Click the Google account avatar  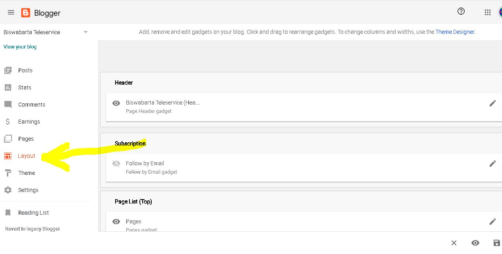pos(500,12)
